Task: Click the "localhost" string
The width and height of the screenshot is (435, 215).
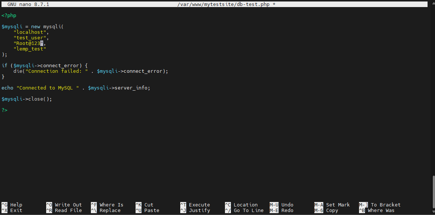Action: (x=30, y=32)
